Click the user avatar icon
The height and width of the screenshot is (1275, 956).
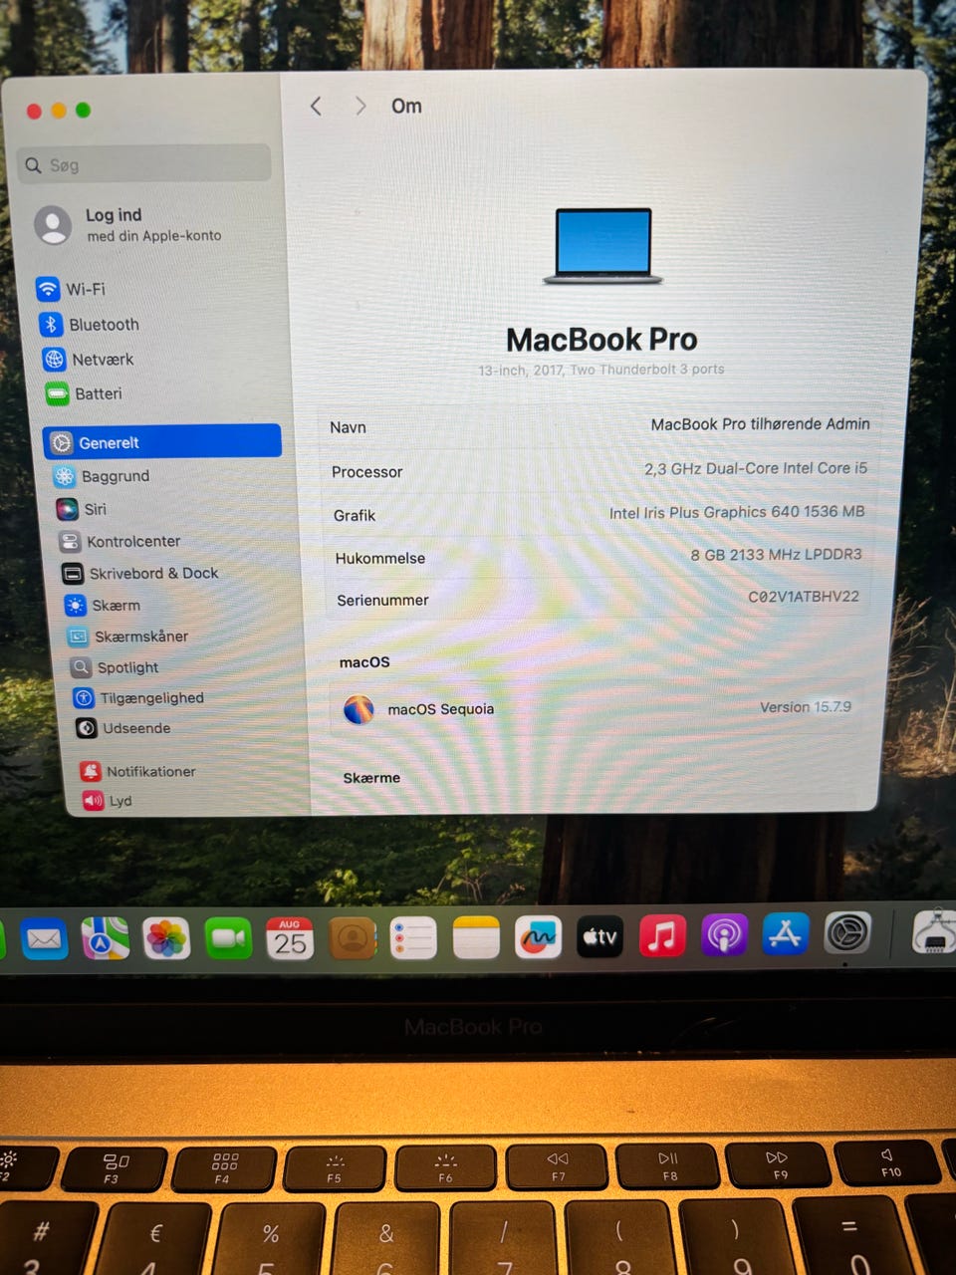click(x=53, y=225)
